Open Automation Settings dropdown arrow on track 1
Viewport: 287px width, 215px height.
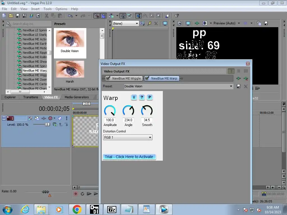coord(54,118)
